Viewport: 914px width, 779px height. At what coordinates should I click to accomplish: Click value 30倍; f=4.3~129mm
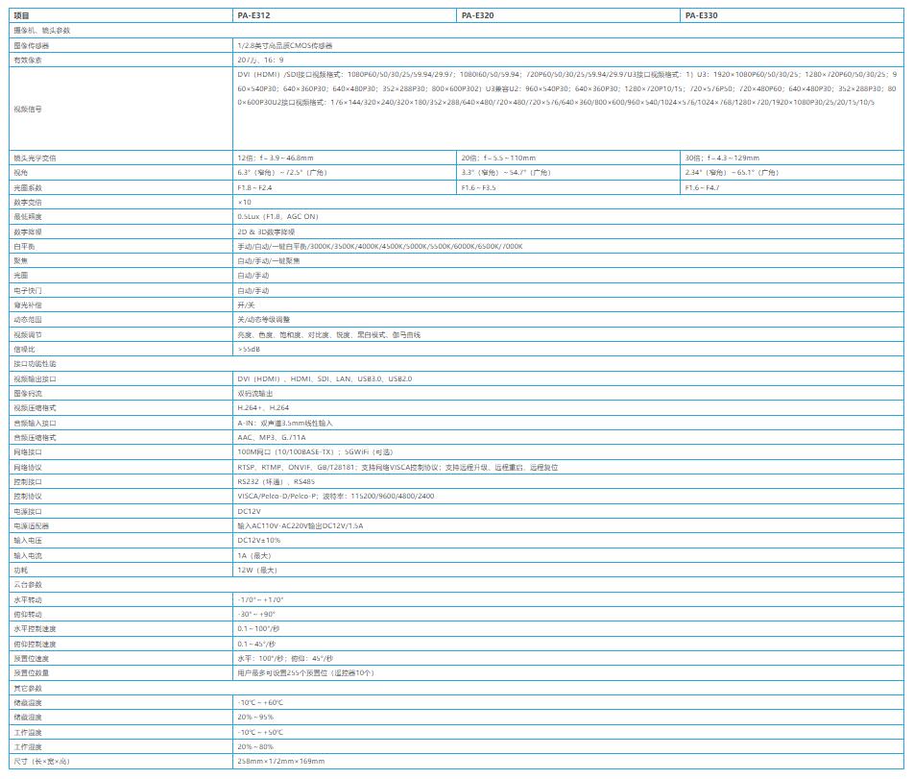click(x=722, y=158)
